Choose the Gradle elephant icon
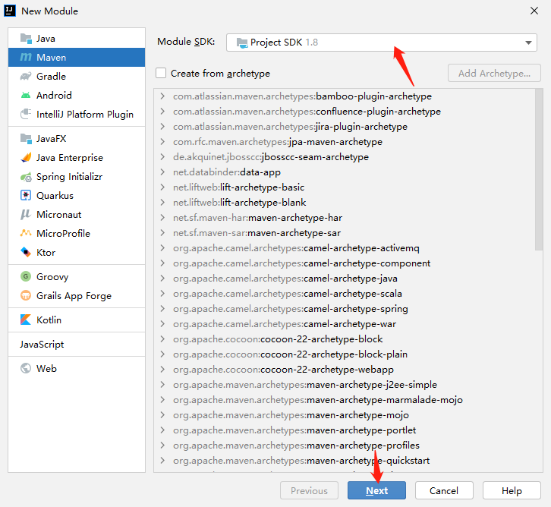 [26, 76]
